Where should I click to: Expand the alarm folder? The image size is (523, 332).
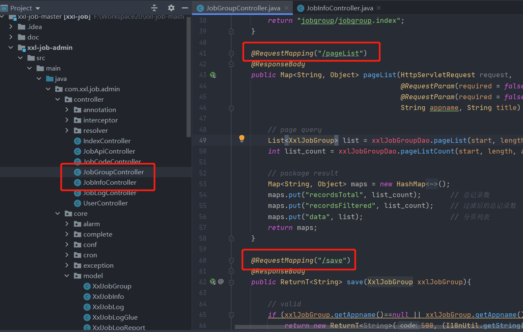click(x=67, y=224)
